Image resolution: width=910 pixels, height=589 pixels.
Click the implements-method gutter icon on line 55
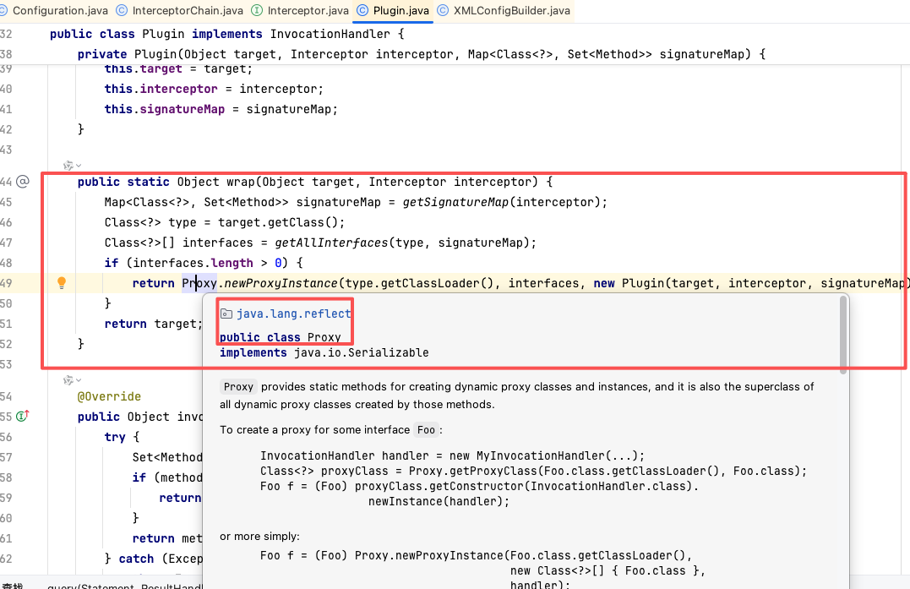pyautogui.click(x=23, y=416)
